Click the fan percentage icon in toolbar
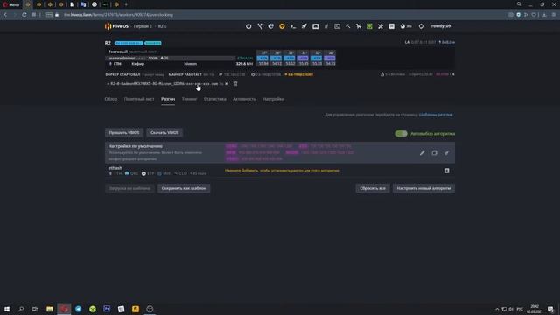Screen dimensions: 560x315 (406, 26)
